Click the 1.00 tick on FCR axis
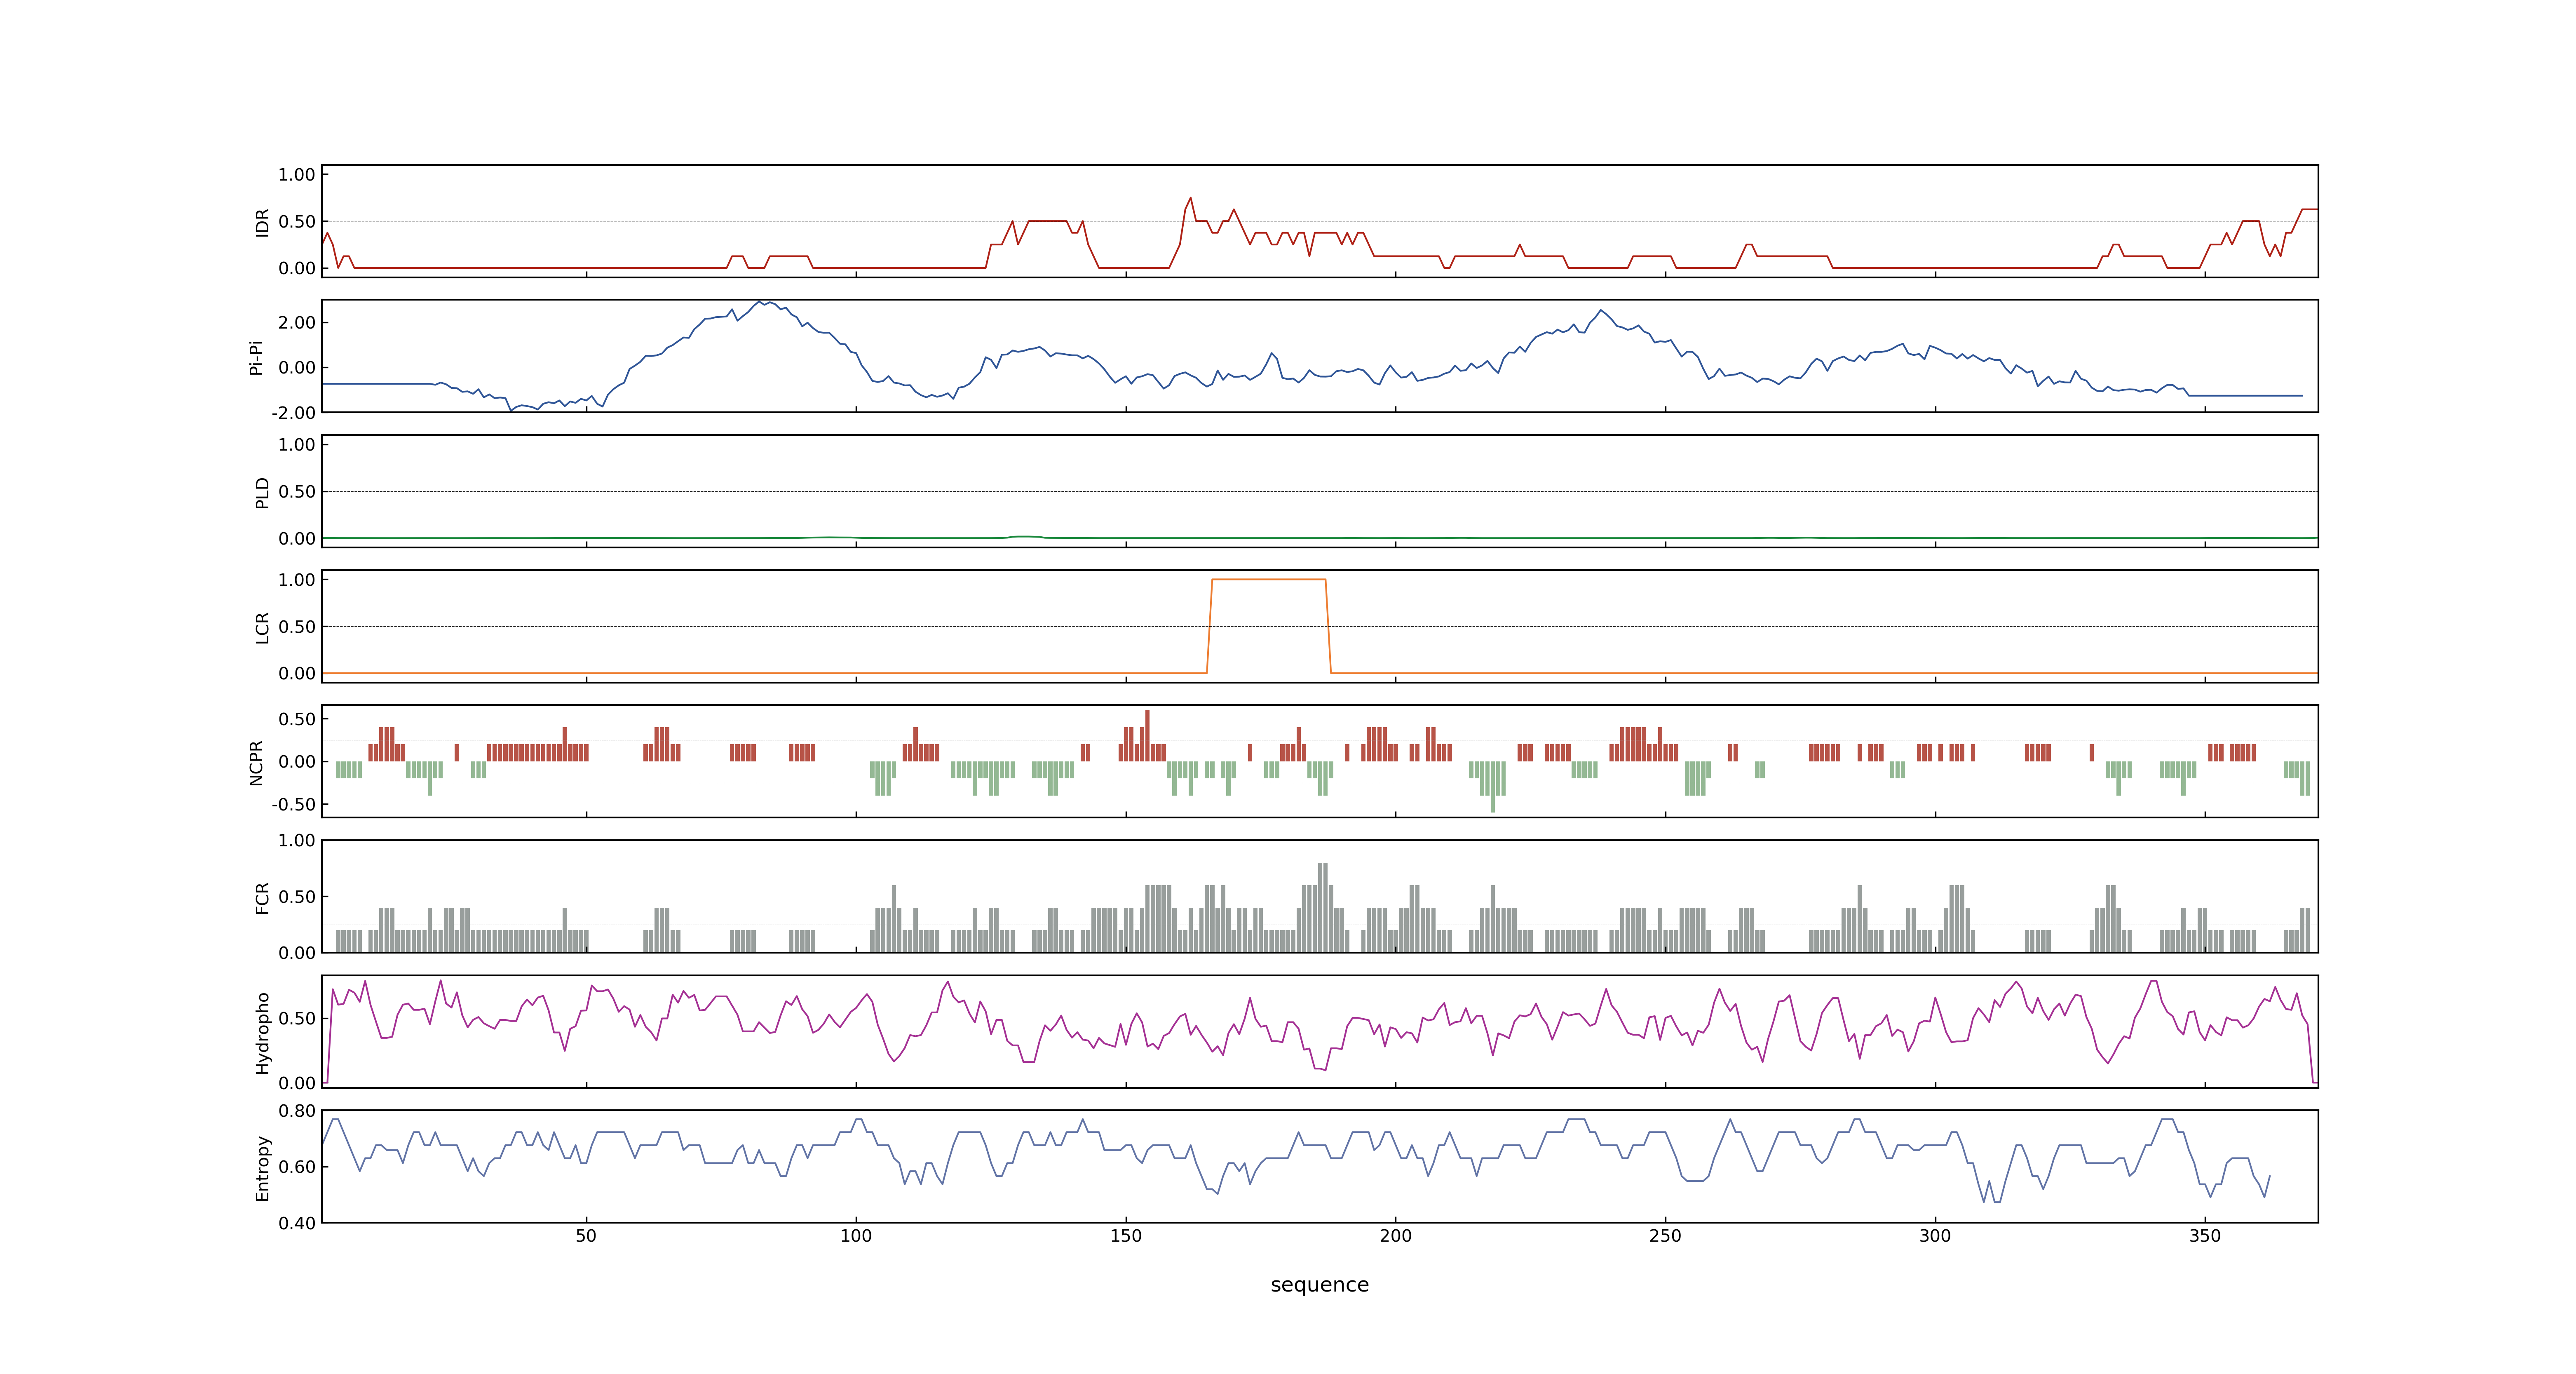Screen dimensions: 2576x1374 (297, 841)
